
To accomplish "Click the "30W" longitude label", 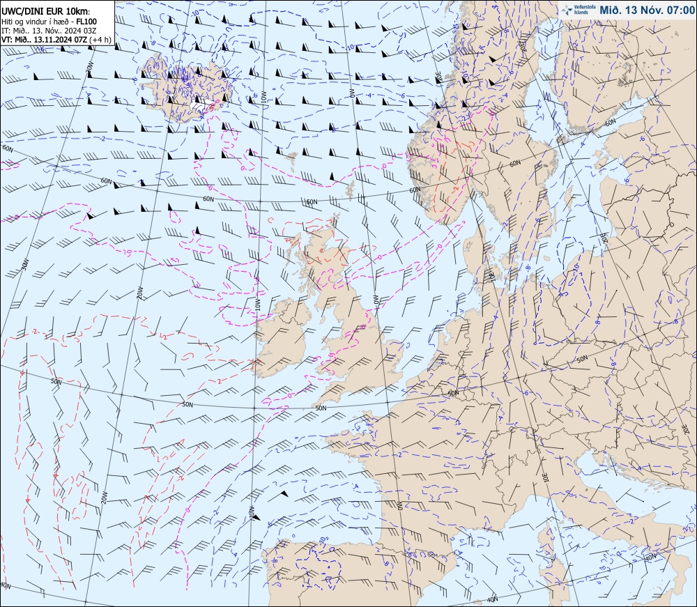I will pos(25,264).
